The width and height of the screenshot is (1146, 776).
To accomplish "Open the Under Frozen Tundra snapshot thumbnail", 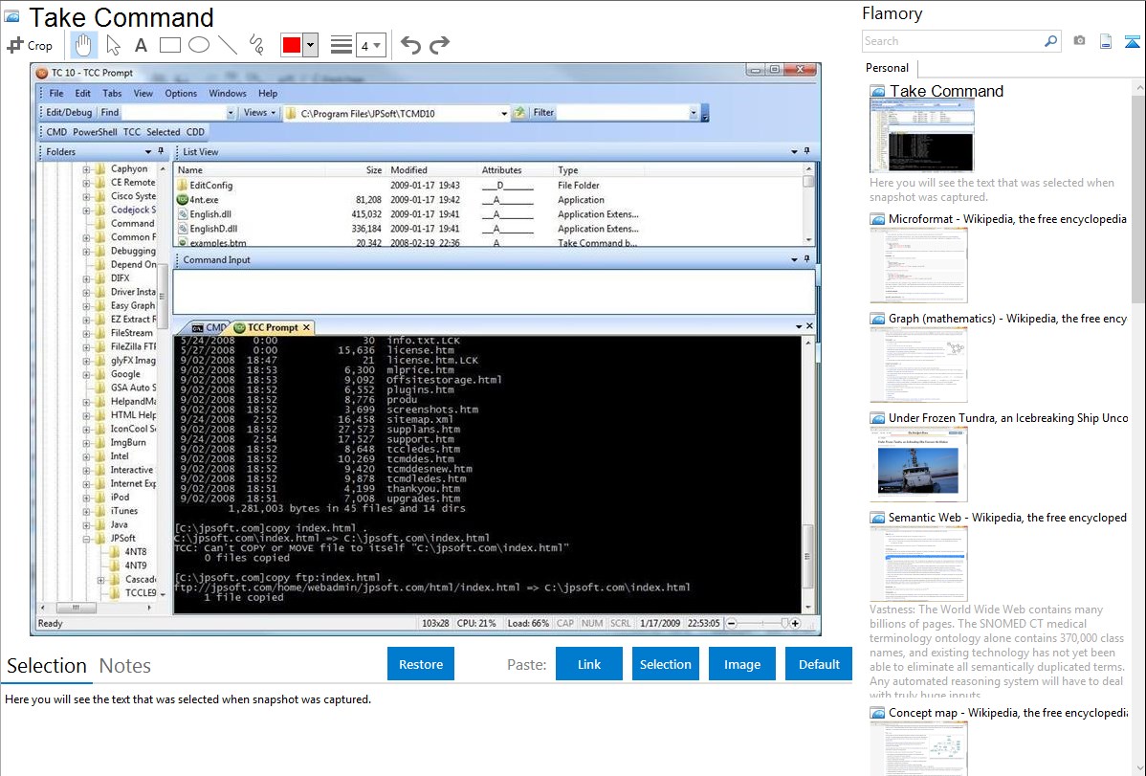I will pos(918,464).
